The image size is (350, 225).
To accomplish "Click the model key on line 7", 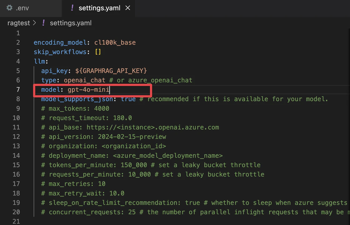I will 51,89.
